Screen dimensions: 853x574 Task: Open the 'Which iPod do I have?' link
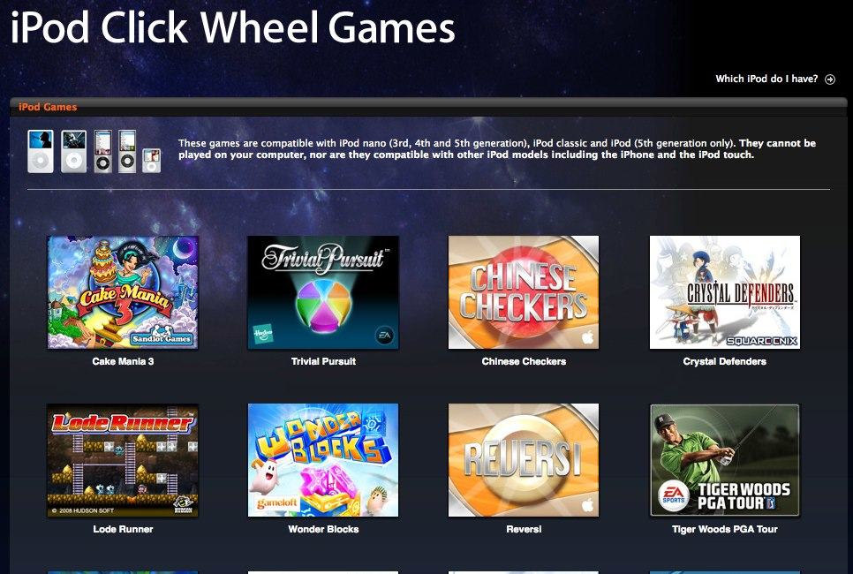coord(766,79)
